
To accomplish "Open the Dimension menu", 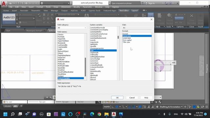I will pyautogui.click(x=66, y=7).
